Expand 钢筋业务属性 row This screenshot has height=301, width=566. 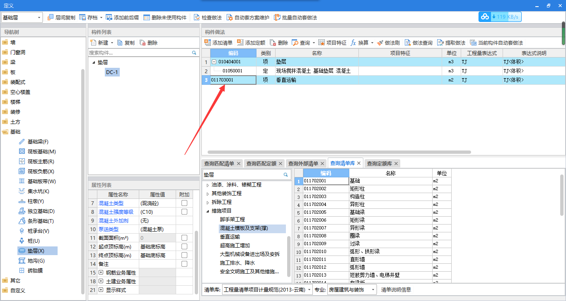101,272
